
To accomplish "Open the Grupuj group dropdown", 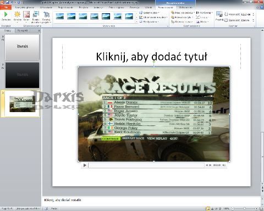I will coord(202,17).
